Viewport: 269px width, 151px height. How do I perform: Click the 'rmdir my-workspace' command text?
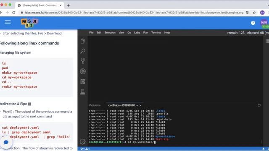coord(20,87)
